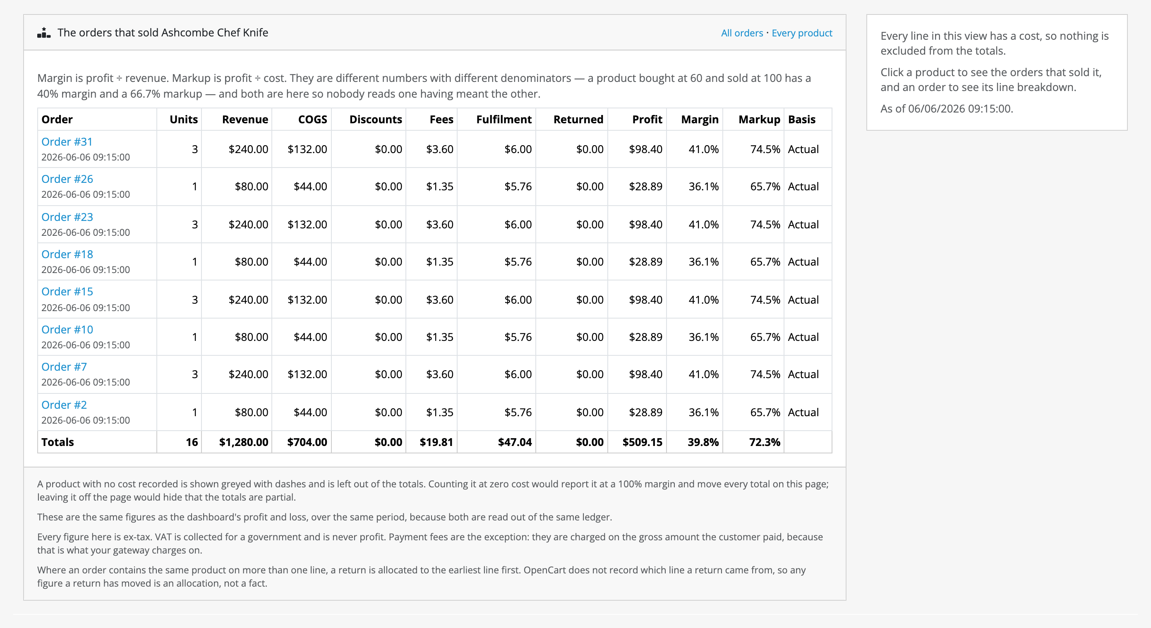This screenshot has height=628, width=1151.
Task: Select Order #18 fulfilment $5.76
Action: tap(518, 261)
